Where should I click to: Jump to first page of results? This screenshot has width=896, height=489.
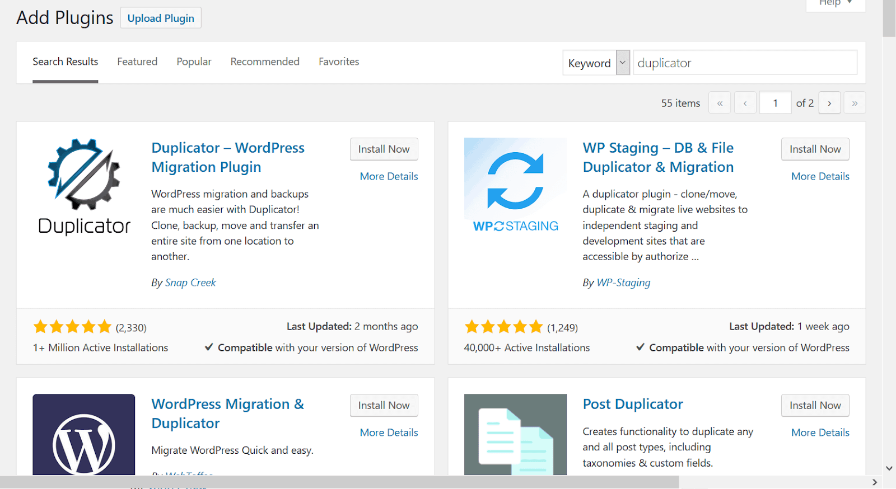720,103
